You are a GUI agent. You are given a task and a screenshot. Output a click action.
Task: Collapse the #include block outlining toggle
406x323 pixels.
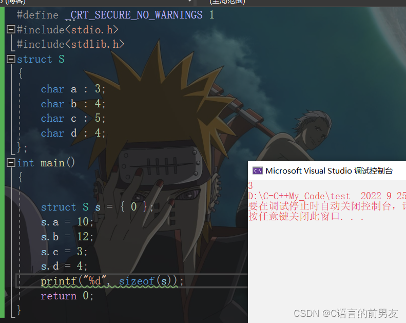[x=11, y=29]
